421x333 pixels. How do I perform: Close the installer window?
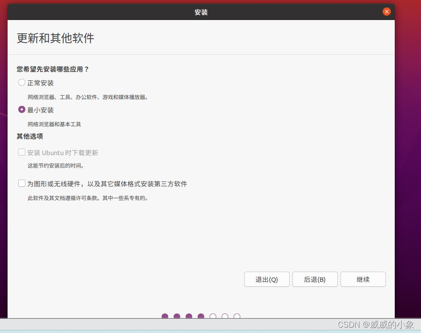click(x=386, y=12)
